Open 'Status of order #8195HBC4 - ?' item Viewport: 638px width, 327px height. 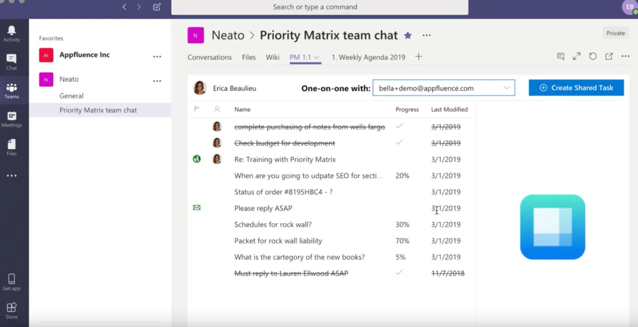(x=283, y=192)
